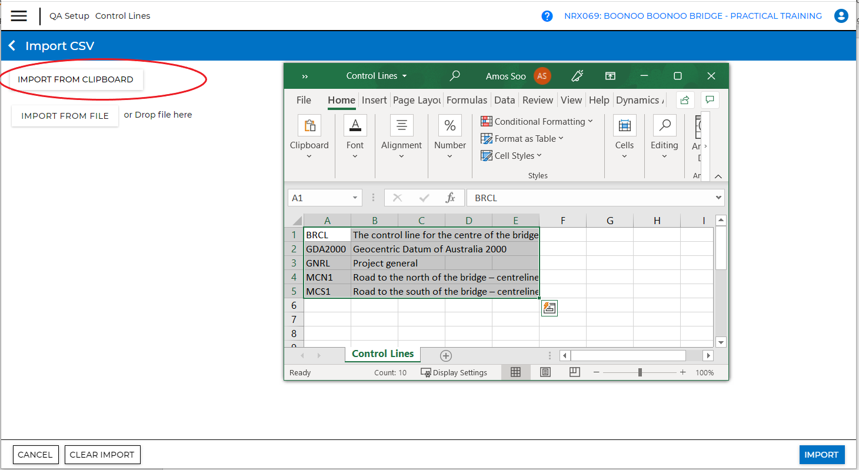Switch to Page Layout view in status bar
Viewport: 859px width, 470px height.
pyautogui.click(x=545, y=372)
